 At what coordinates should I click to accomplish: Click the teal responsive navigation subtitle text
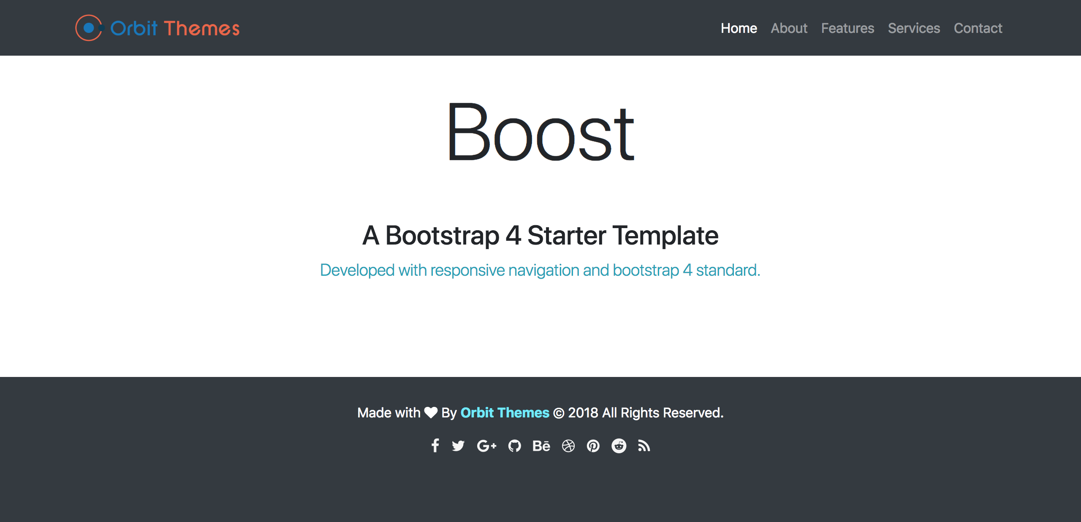(x=540, y=270)
